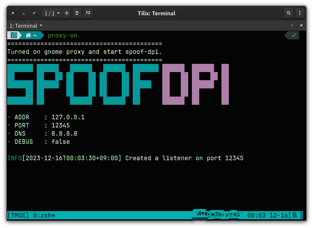Expand the '1: Terminal' title dropdown
The width and height of the screenshot is (313, 228).
tap(26, 26)
